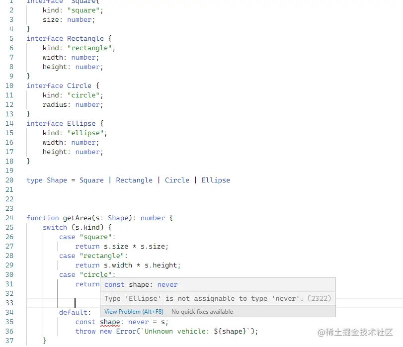Click 's.width * s.height' return expression

pos(140,265)
